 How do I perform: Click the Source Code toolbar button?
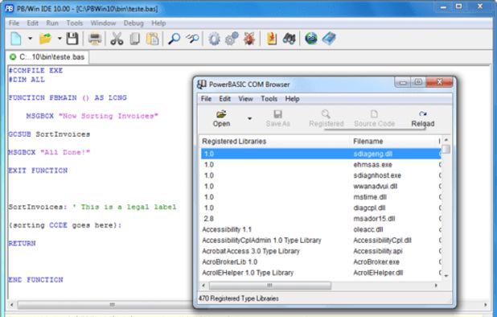click(x=374, y=118)
